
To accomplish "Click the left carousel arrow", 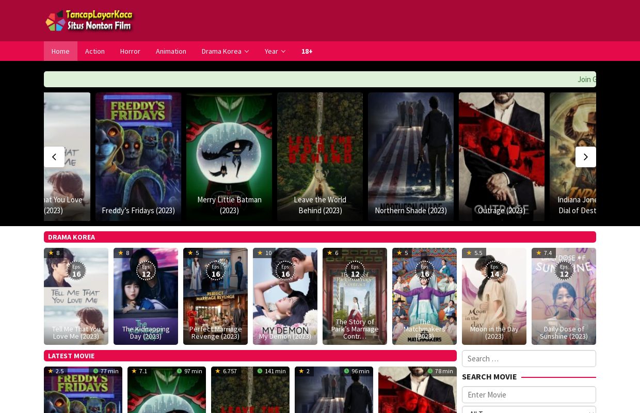I will [54, 157].
